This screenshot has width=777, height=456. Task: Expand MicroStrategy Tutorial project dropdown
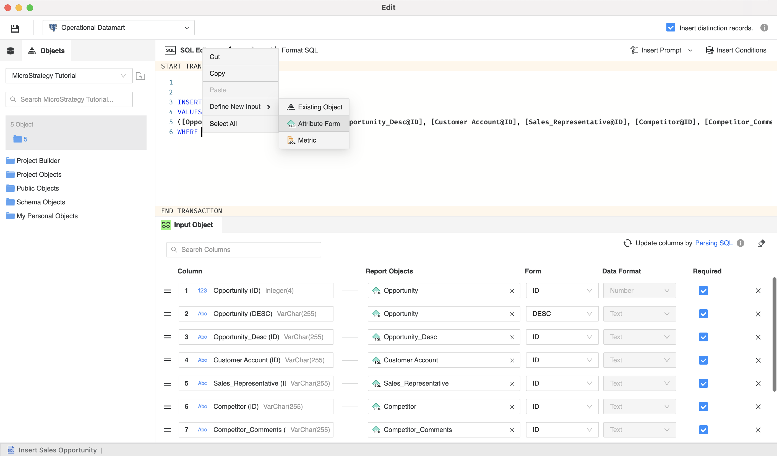tap(69, 76)
